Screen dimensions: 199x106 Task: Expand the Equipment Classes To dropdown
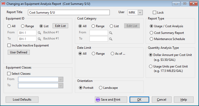click(61, 85)
